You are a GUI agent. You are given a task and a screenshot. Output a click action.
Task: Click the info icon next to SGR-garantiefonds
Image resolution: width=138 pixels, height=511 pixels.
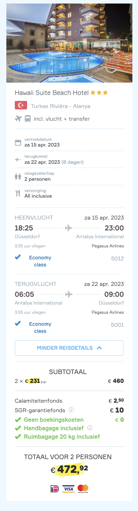[71, 410]
